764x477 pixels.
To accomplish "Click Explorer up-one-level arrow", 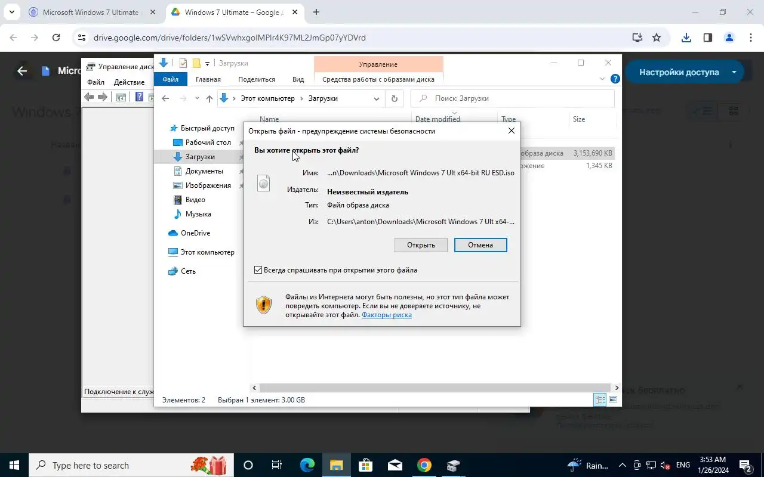I will 209,99.
